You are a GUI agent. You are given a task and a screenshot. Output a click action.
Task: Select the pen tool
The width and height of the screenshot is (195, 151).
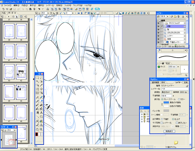point(37,98)
